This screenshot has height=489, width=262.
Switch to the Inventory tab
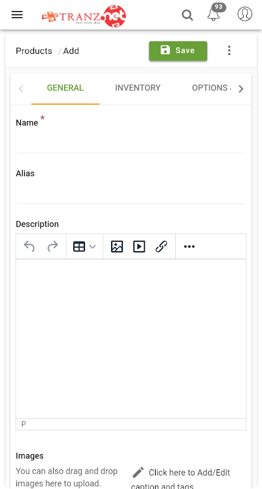click(x=137, y=88)
